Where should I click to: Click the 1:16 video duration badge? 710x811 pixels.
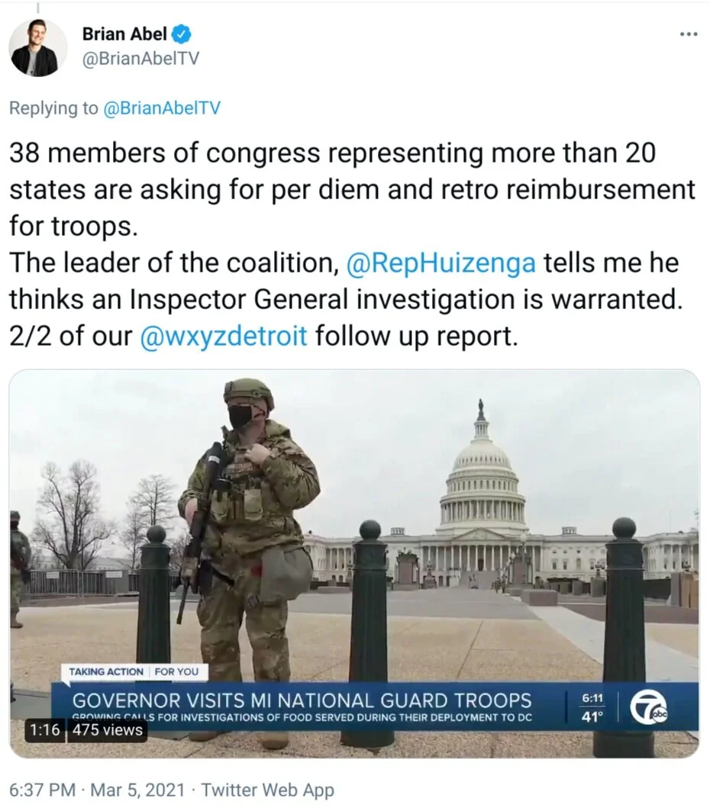[x=45, y=730]
